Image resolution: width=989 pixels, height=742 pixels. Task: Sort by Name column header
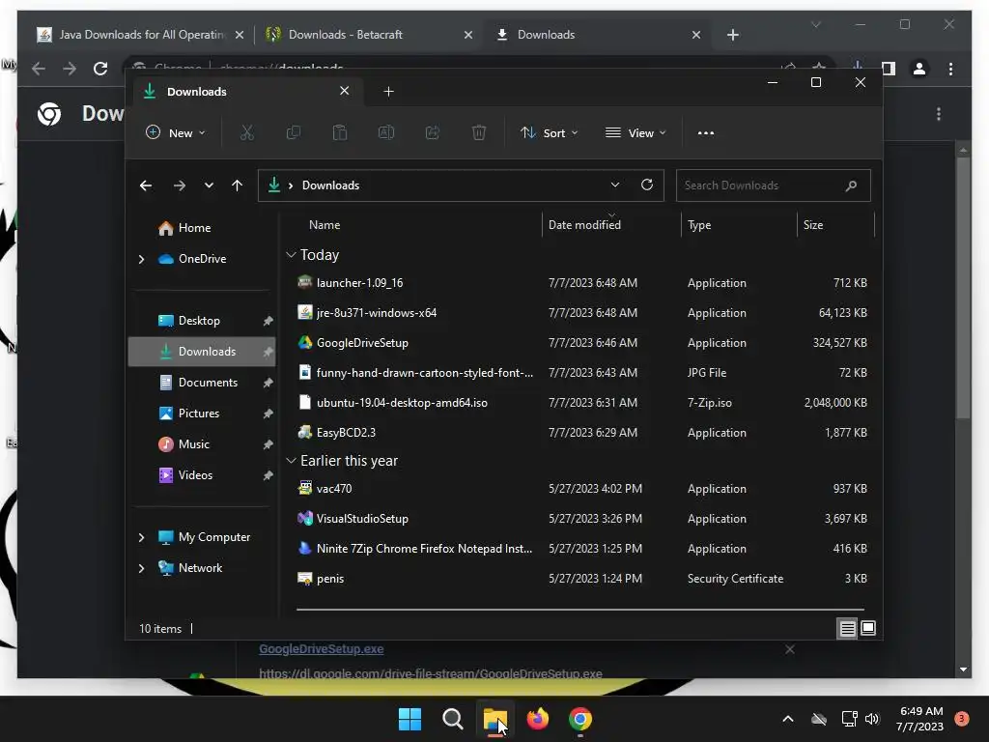(x=325, y=224)
